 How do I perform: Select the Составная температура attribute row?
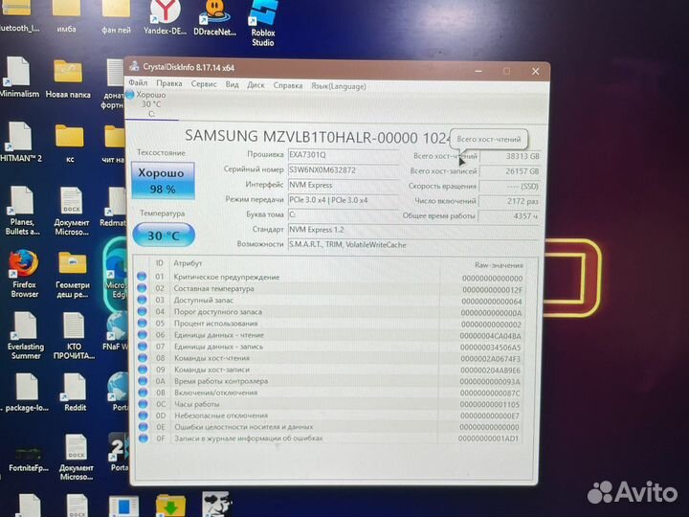(329, 289)
